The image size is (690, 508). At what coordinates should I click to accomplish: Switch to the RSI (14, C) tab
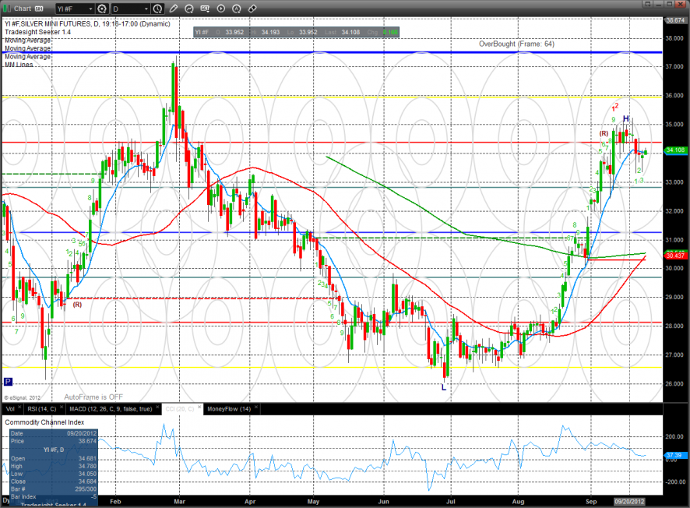42,408
